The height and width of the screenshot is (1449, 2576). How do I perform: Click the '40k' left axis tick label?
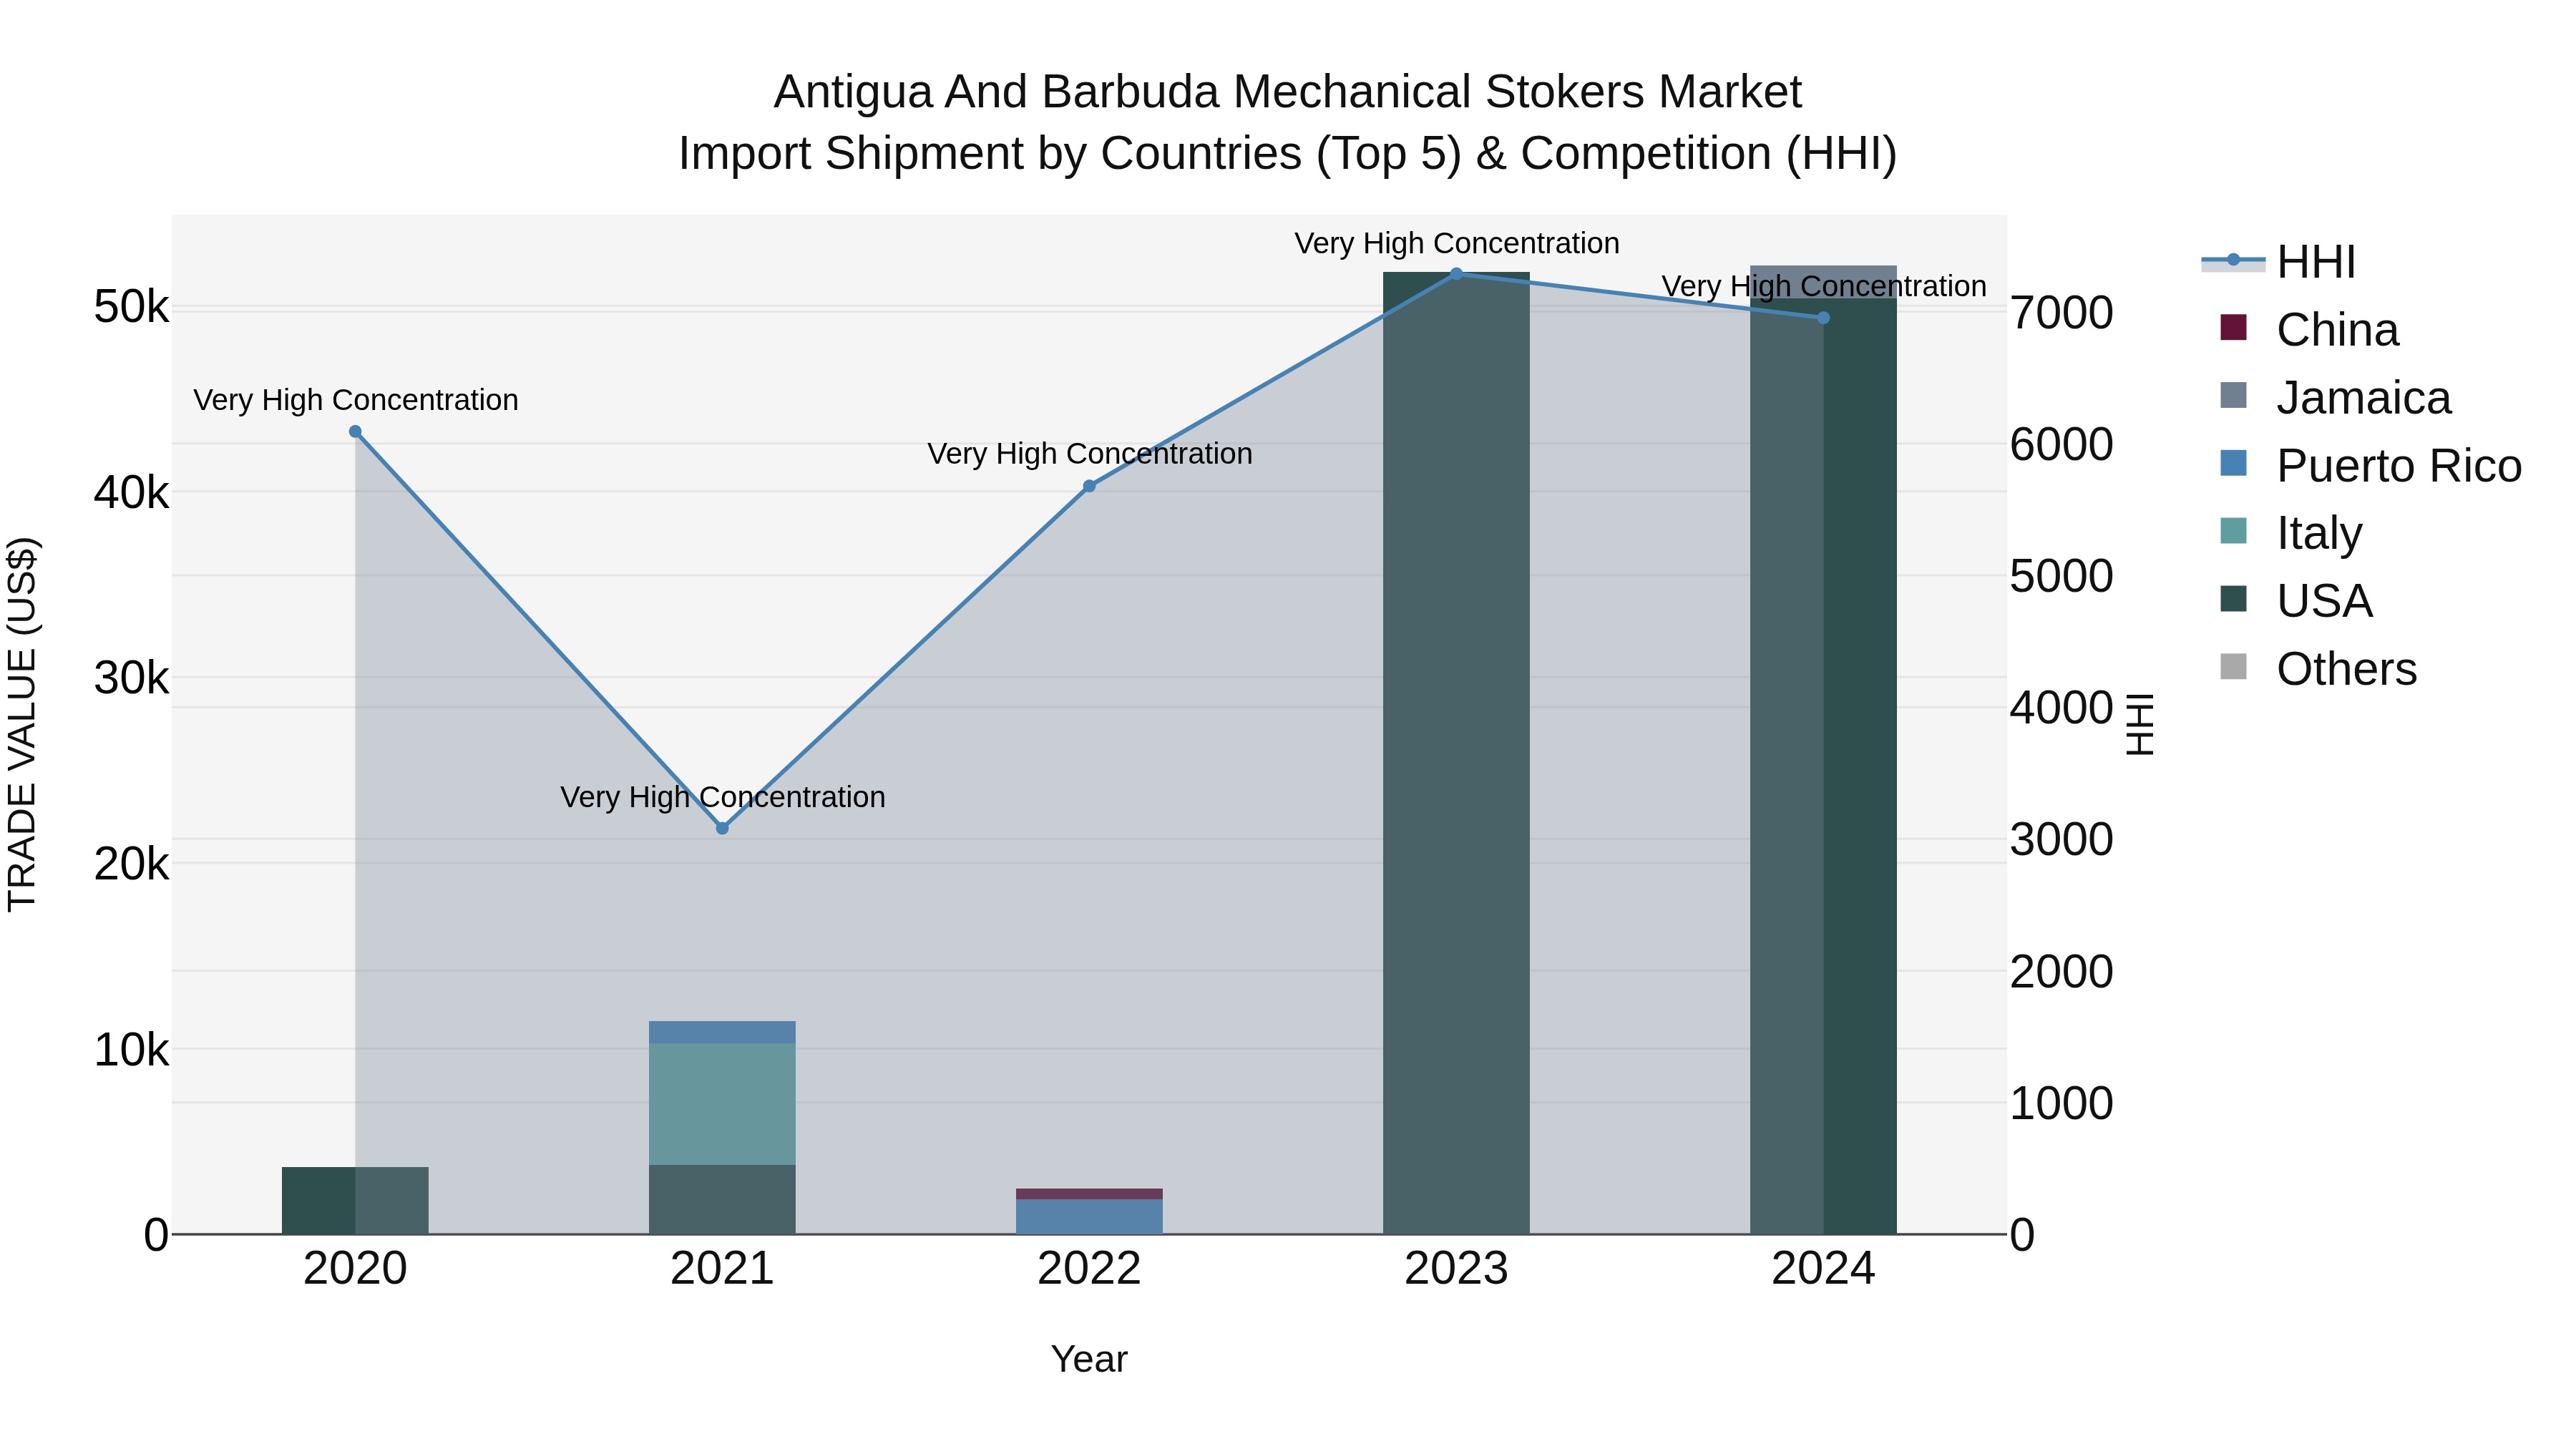point(131,493)
